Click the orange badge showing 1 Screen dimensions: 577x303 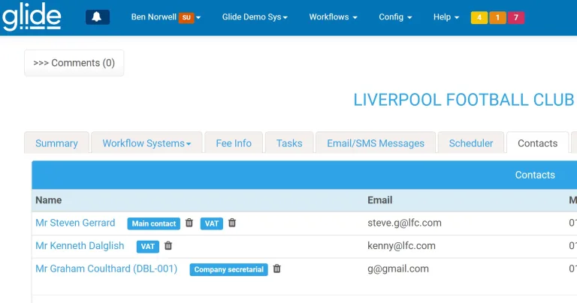pos(497,17)
